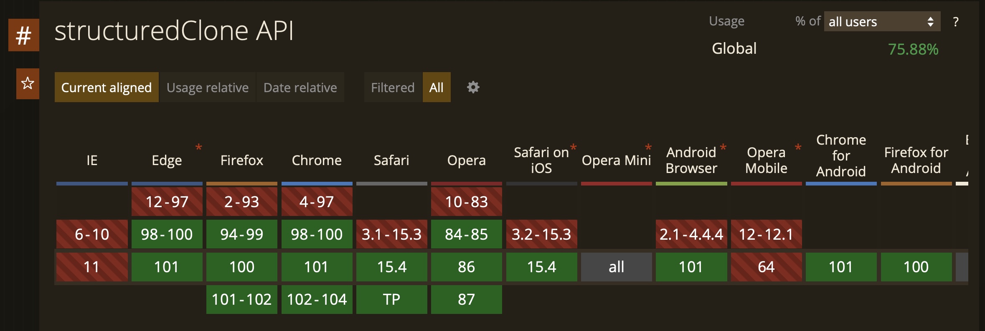Click the Opera Mini all cell

tap(616, 267)
